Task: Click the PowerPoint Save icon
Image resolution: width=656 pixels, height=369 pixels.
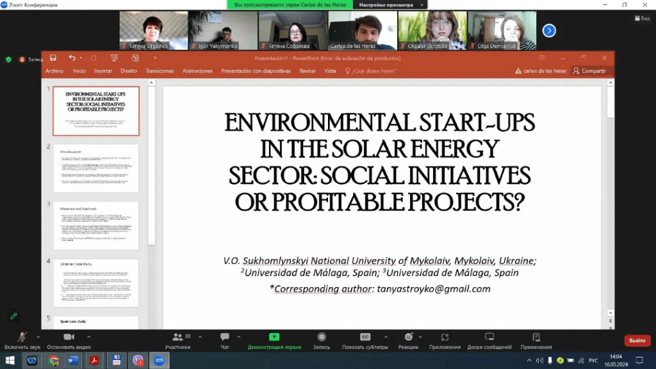Action: (x=53, y=58)
